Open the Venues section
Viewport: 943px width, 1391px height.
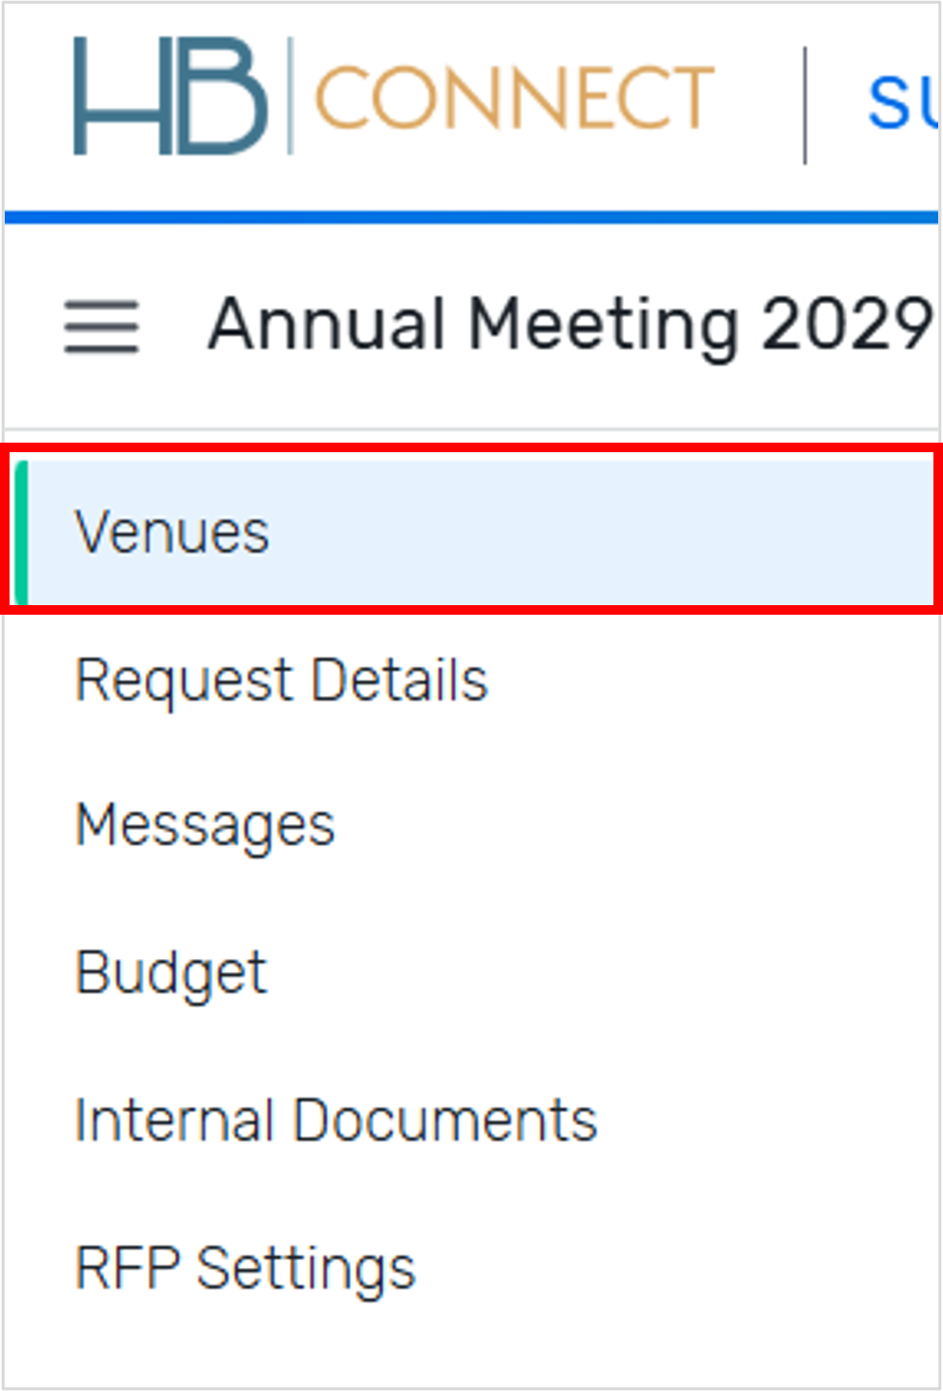(172, 531)
